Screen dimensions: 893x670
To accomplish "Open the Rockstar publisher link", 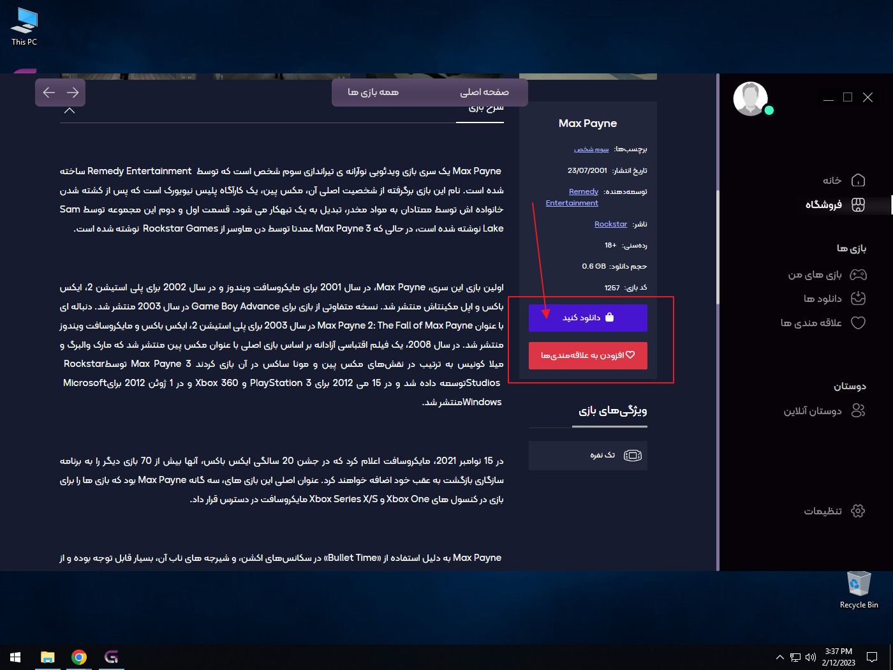I will 610,224.
